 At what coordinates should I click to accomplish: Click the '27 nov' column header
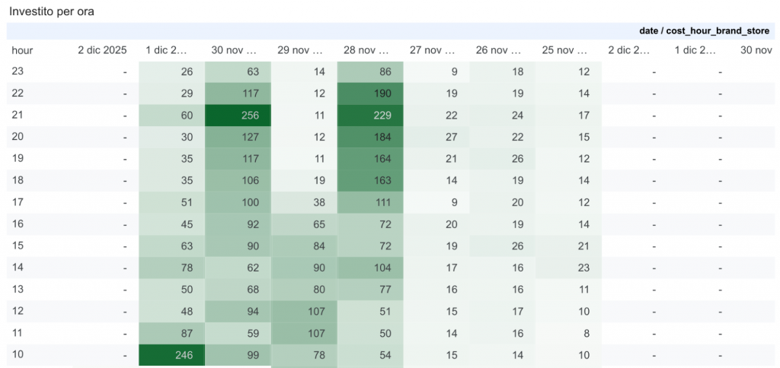432,50
